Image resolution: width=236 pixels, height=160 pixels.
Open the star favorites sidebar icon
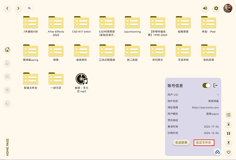[x=7, y=90]
